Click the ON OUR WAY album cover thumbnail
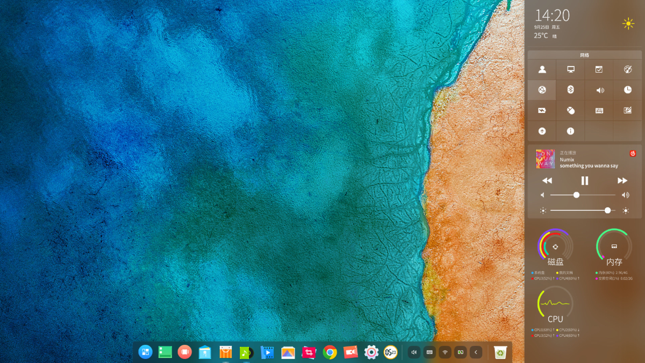The width and height of the screenshot is (645, 363). coord(545,159)
